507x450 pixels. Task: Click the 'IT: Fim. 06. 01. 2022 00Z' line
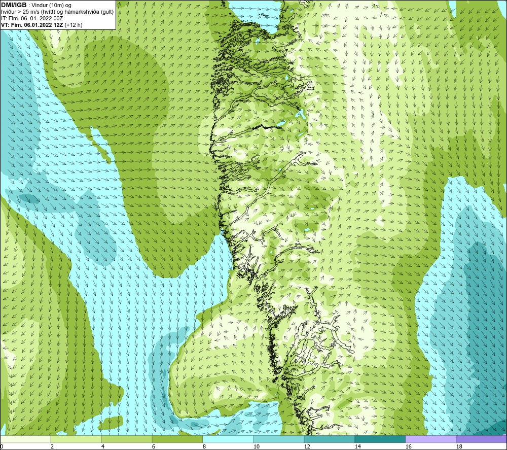[x=32, y=18]
